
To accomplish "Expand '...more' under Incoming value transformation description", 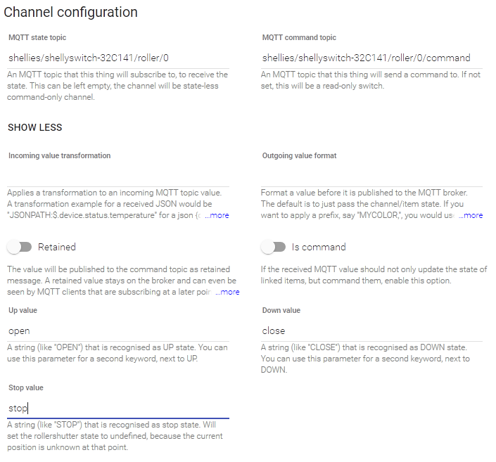I will 217,215.
